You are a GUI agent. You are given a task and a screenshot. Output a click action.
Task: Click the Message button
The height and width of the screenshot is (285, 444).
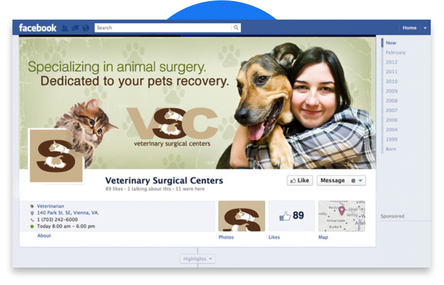tap(333, 181)
